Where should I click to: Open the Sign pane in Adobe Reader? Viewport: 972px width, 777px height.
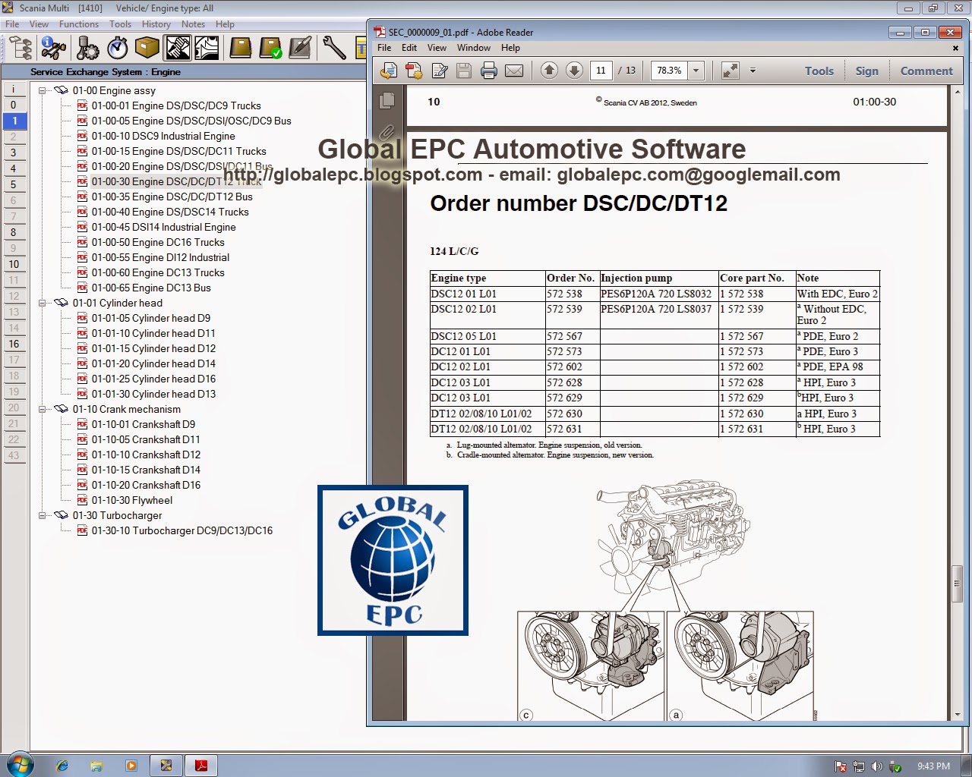tap(867, 71)
